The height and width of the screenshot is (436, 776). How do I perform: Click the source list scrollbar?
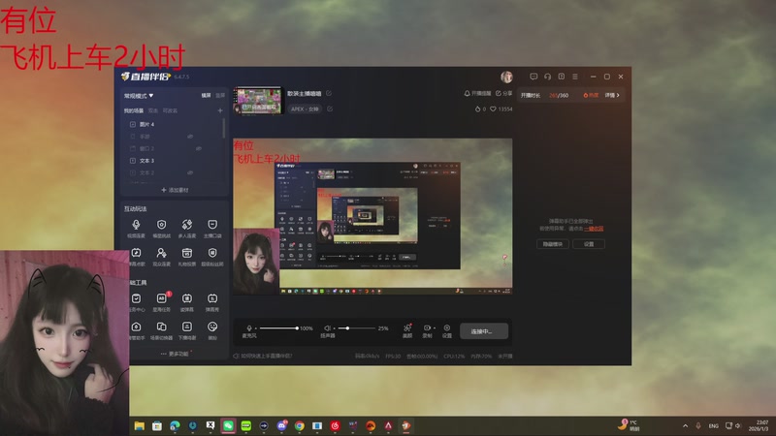(x=224, y=128)
